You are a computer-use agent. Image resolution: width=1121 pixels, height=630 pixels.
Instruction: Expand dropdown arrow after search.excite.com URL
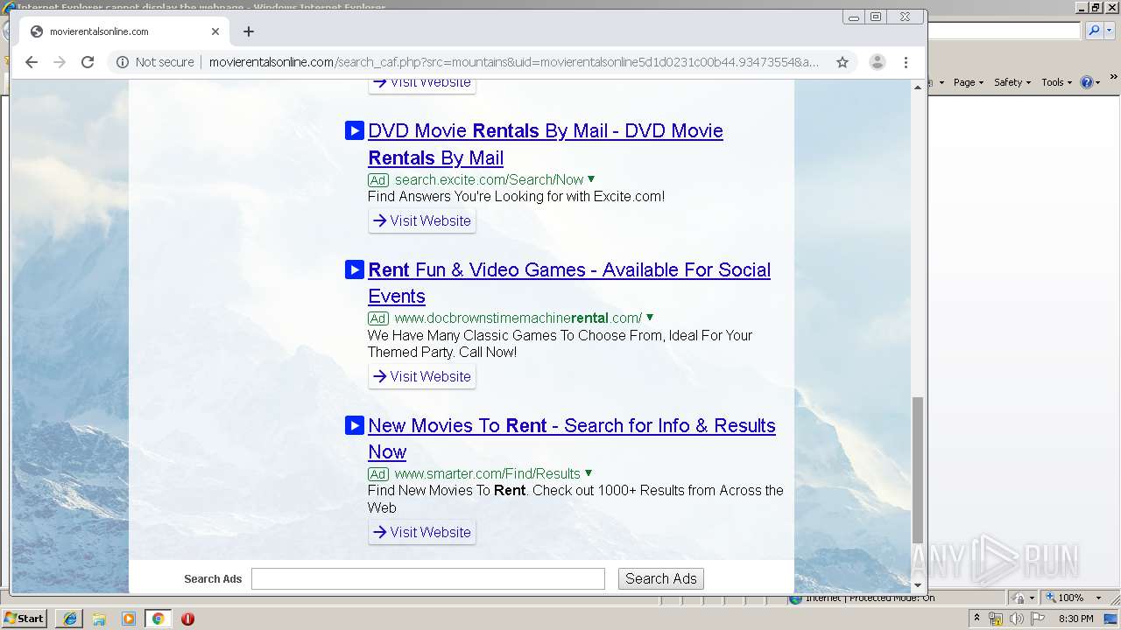(590, 178)
